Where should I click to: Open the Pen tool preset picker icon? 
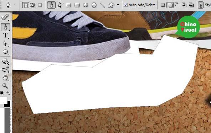point(8,5)
